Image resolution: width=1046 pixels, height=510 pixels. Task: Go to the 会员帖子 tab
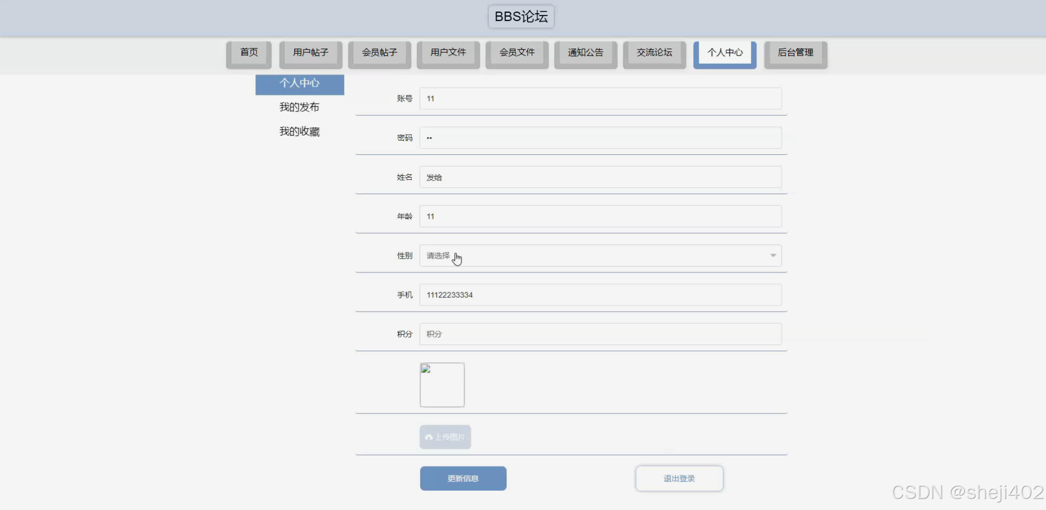click(379, 53)
